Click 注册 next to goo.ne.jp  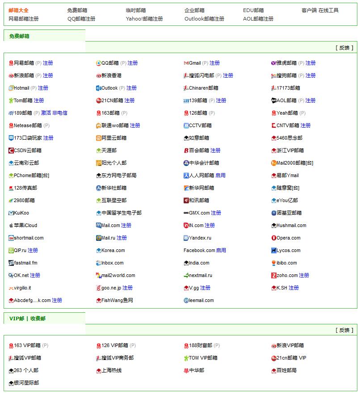coord(127,288)
